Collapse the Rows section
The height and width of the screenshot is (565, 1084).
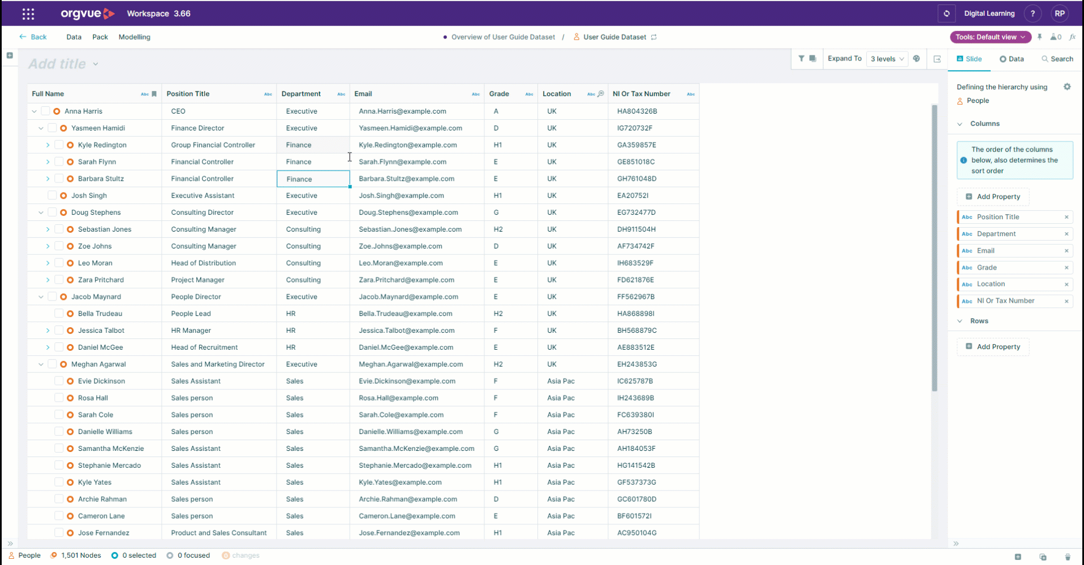(960, 321)
